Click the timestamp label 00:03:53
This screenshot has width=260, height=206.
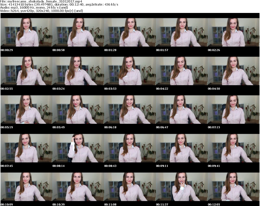coord(110,89)
